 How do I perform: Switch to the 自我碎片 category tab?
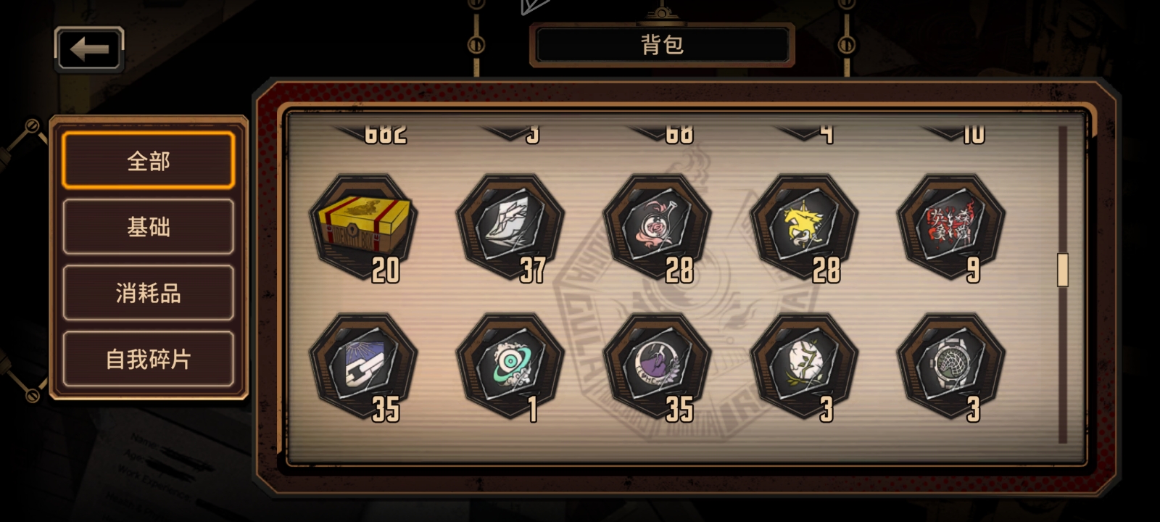click(x=148, y=359)
